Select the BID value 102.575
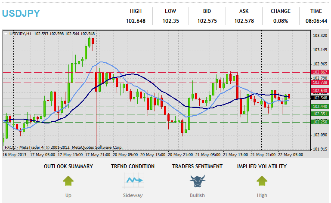This screenshot has height=203, width=331. [207, 21]
